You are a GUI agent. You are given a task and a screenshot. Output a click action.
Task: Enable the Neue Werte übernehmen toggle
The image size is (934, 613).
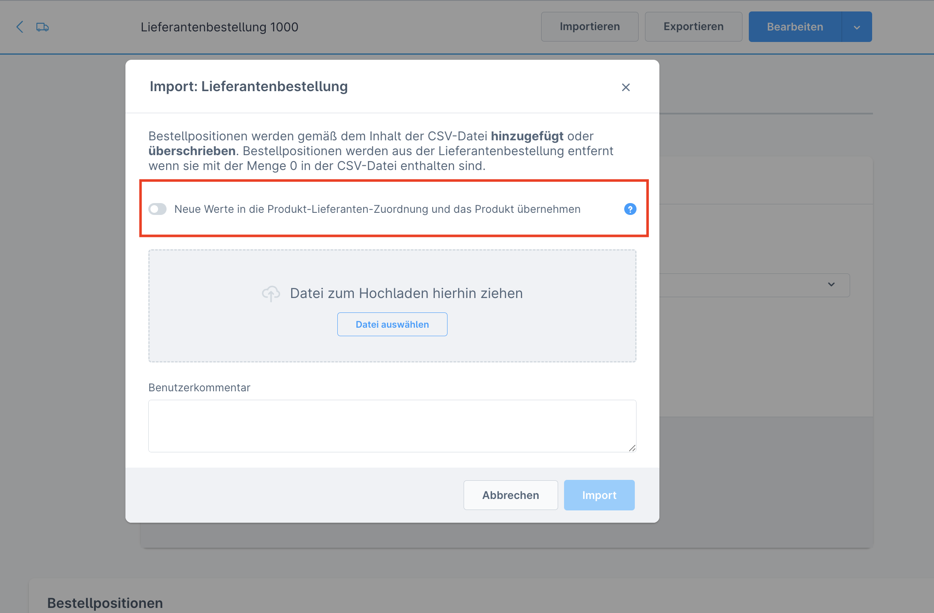pyautogui.click(x=158, y=209)
